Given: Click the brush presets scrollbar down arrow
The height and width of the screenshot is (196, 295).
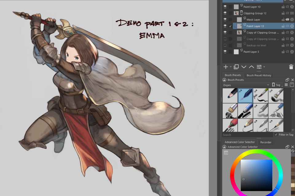Looking at the screenshot, I should (x=293, y=130).
